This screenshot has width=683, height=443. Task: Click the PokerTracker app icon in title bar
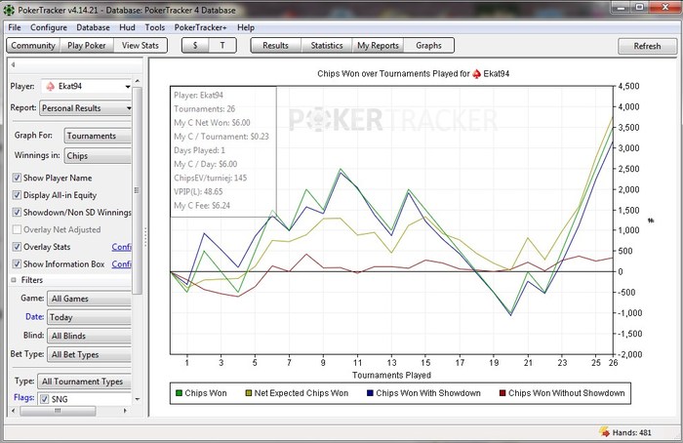point(8,10)
